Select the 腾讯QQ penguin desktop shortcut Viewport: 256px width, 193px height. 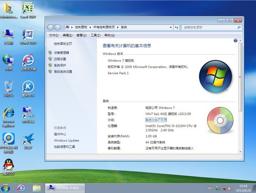(x=9, y=167)
